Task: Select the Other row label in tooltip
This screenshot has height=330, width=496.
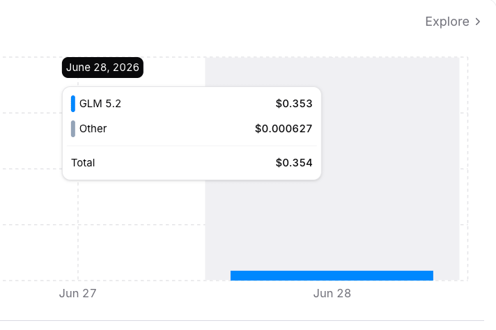Action: click(93, 129)
